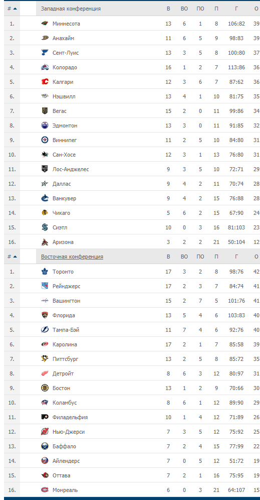
Task: Click the Tampa Bay Lightning logo
Action: (x=45, y=330)
